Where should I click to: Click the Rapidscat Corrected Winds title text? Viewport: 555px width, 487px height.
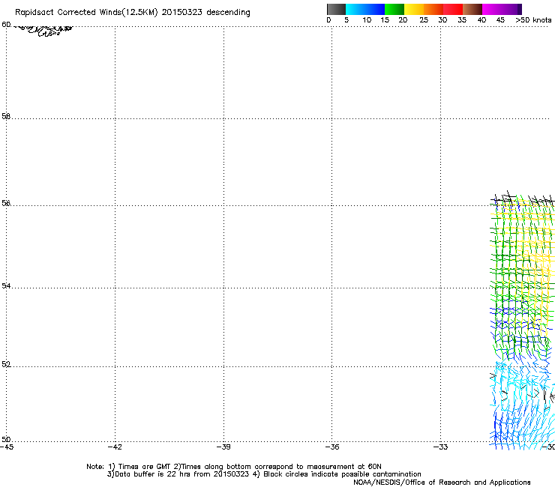point(133,13)
